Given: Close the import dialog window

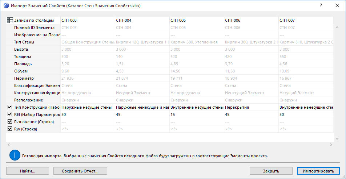Looking at the screenshot, I should tap(337, 6).
